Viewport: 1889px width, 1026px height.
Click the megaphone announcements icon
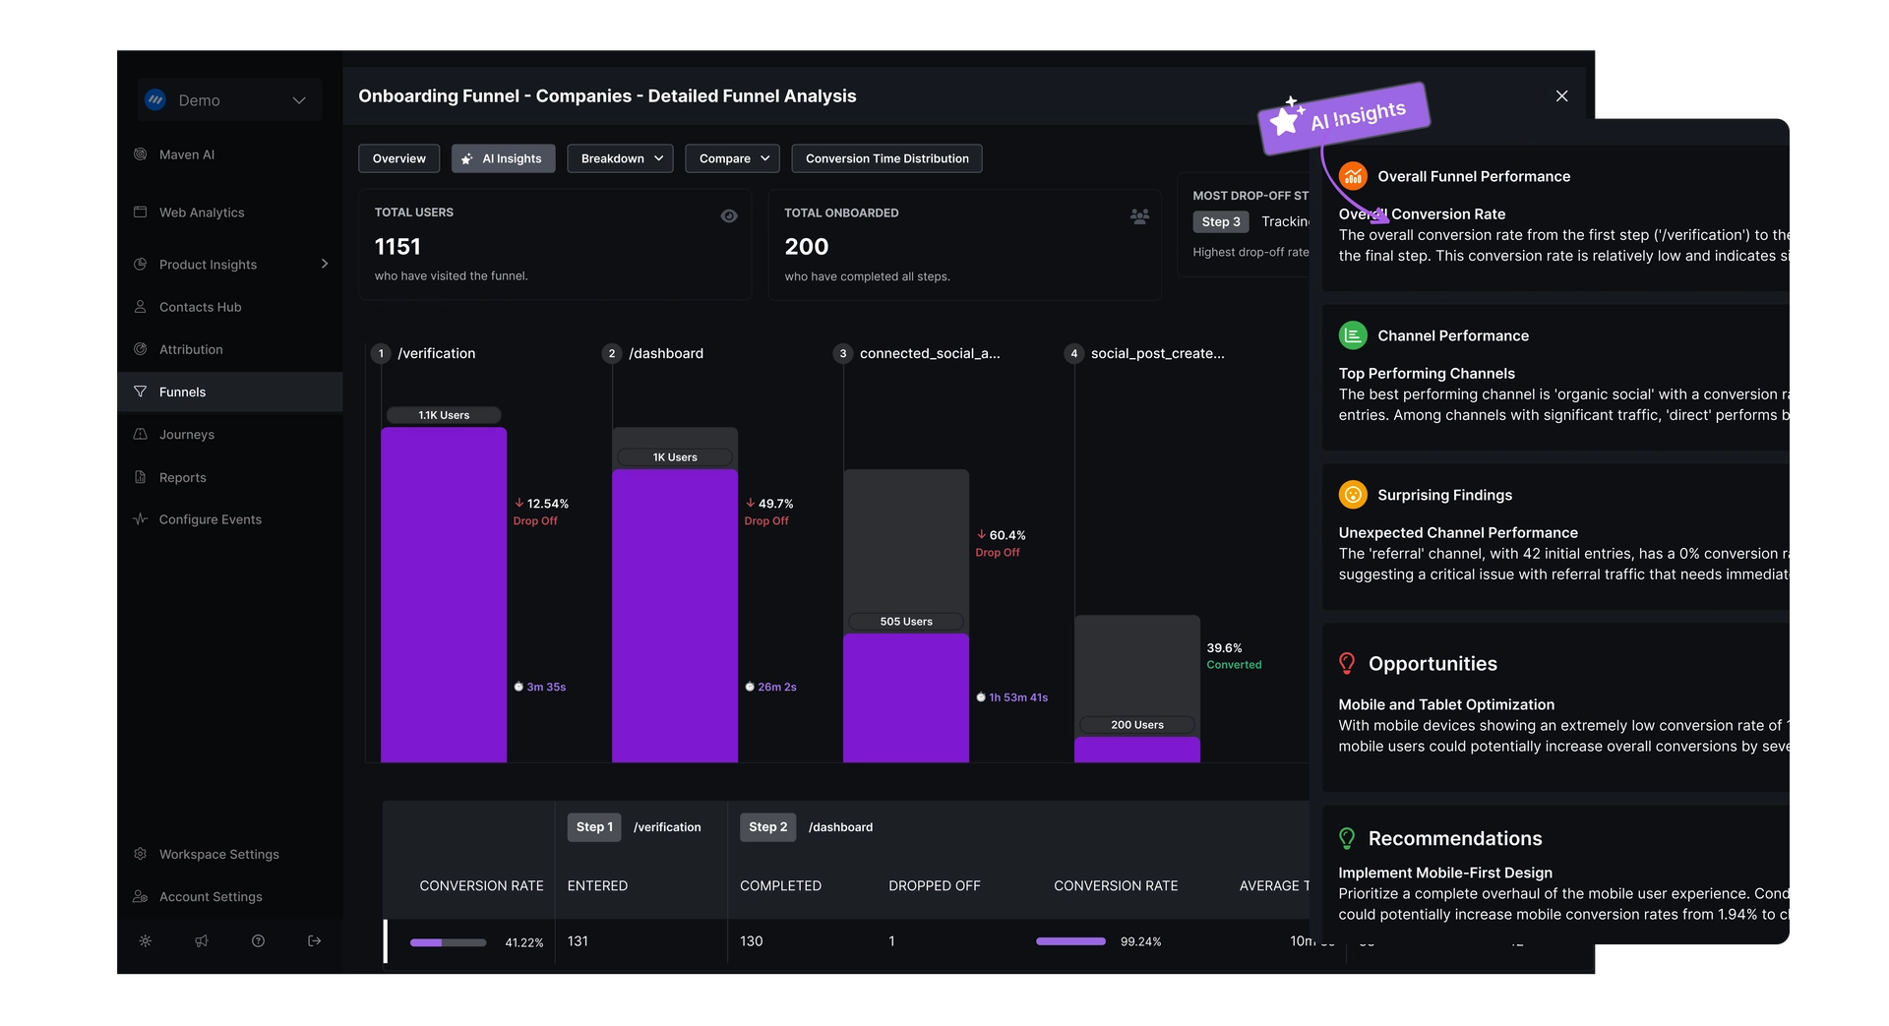[202, 941]
